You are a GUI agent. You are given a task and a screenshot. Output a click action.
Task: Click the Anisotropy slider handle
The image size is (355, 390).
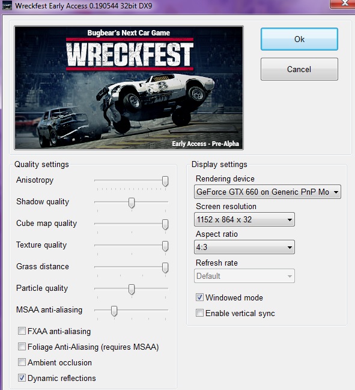[x=165, y=181]
